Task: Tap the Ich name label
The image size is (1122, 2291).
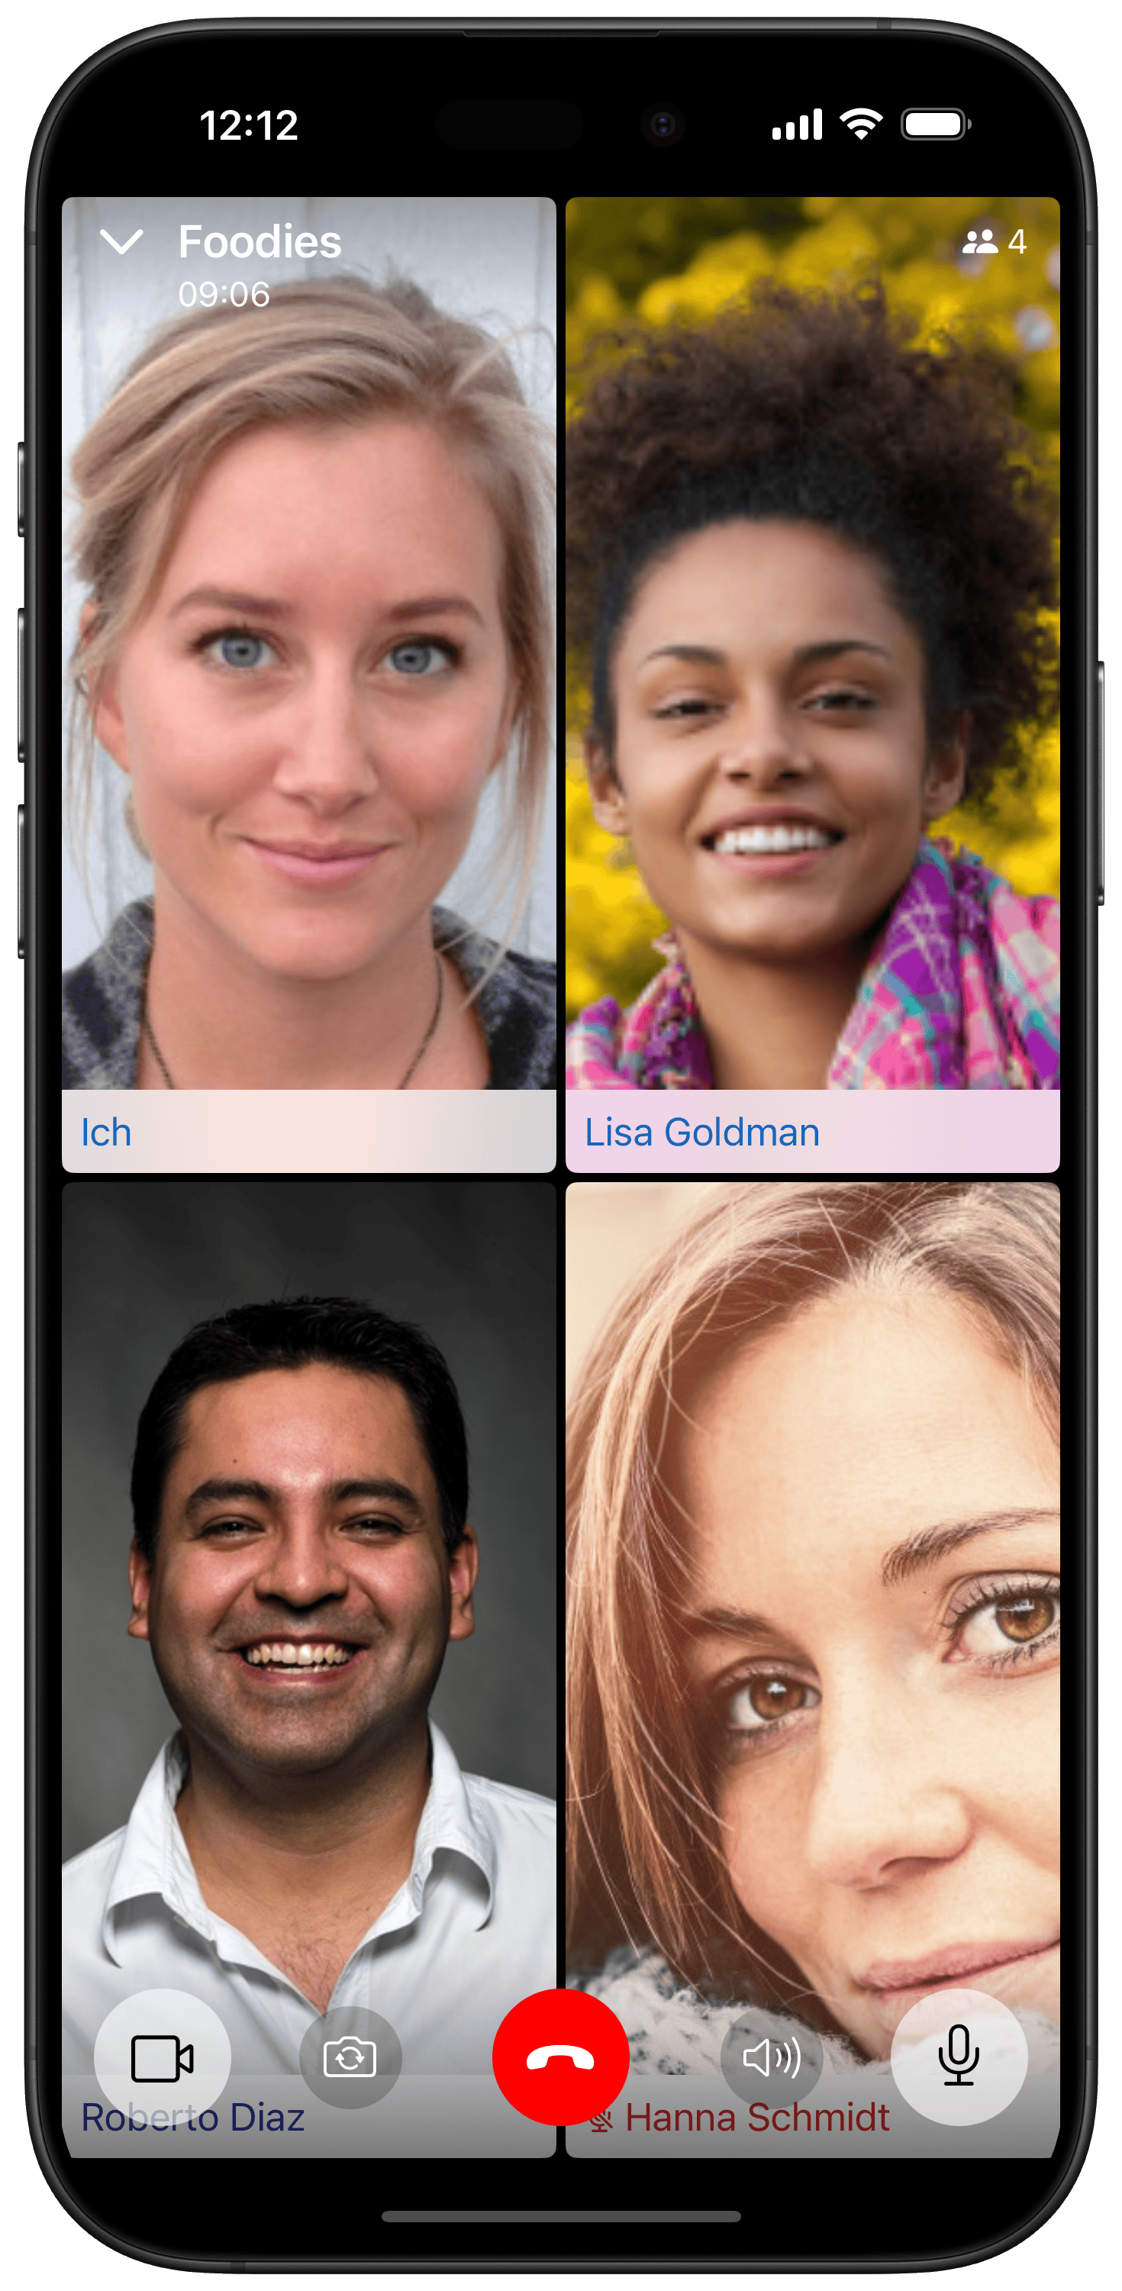Action: [x=106, y=1133]
